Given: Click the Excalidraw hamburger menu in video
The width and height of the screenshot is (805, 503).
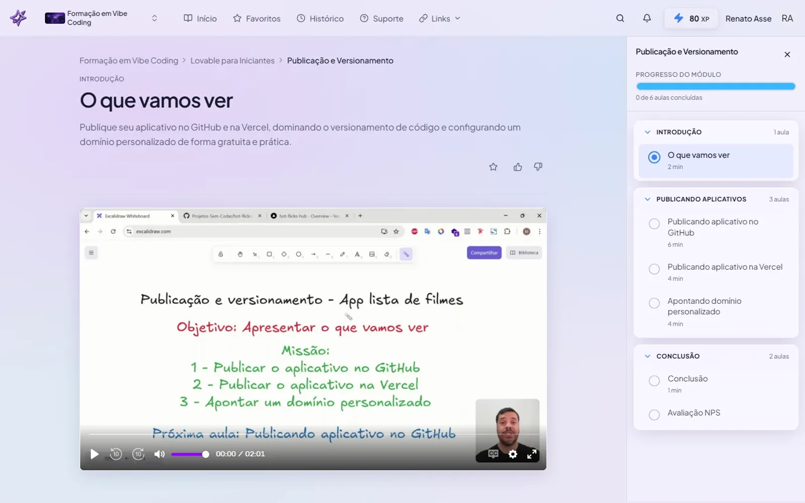Looking at the screenshot, I should pyautogui.click(x=91, y=253).
